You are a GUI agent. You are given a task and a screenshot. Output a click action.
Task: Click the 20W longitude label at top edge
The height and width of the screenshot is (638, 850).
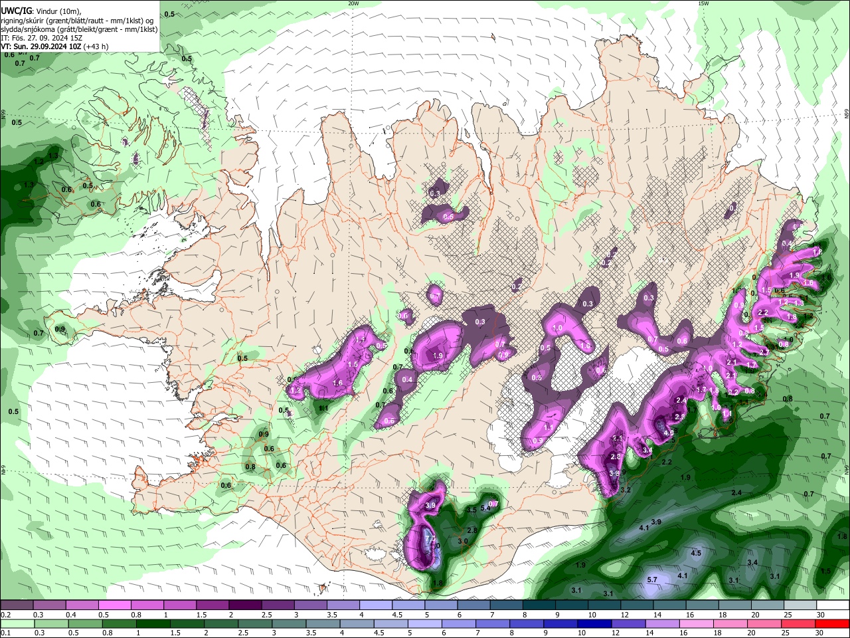click(353, 3)
